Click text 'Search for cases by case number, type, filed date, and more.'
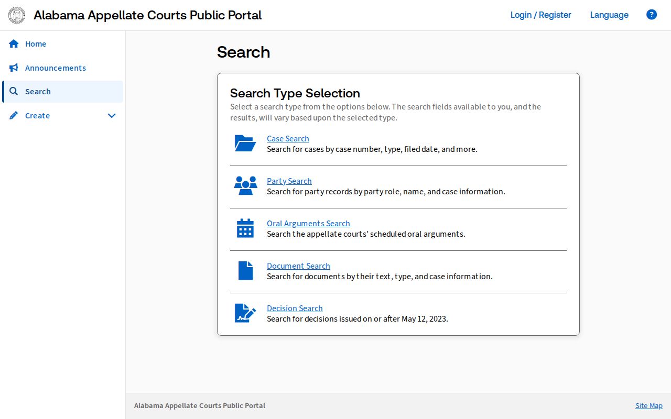Image resolution: width=671 pixels, height=419 pixels. point(372,149)
